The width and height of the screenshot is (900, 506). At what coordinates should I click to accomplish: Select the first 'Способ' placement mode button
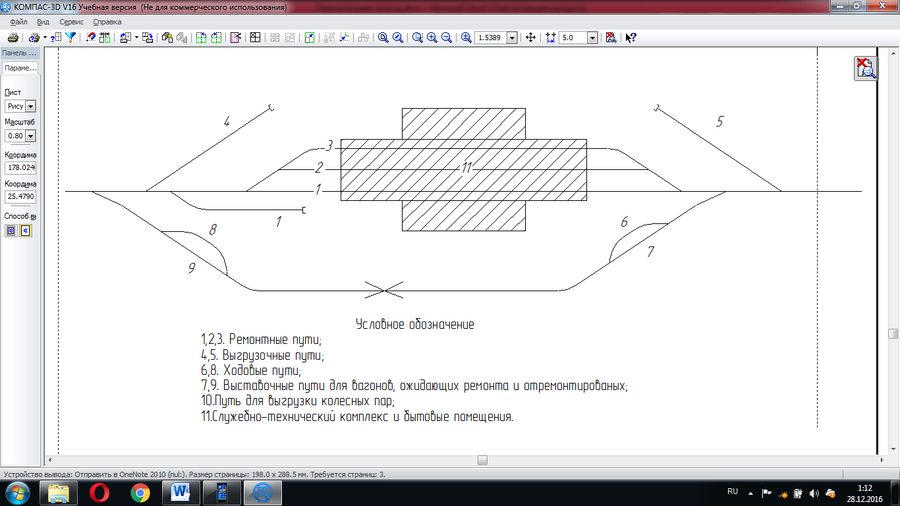11,231
